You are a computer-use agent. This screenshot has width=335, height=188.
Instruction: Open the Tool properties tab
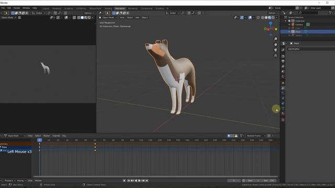[283, 50]
